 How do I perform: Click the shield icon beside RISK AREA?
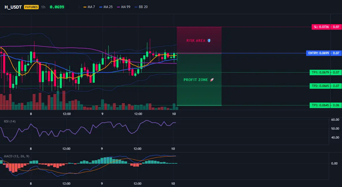[x=209, y=41]
